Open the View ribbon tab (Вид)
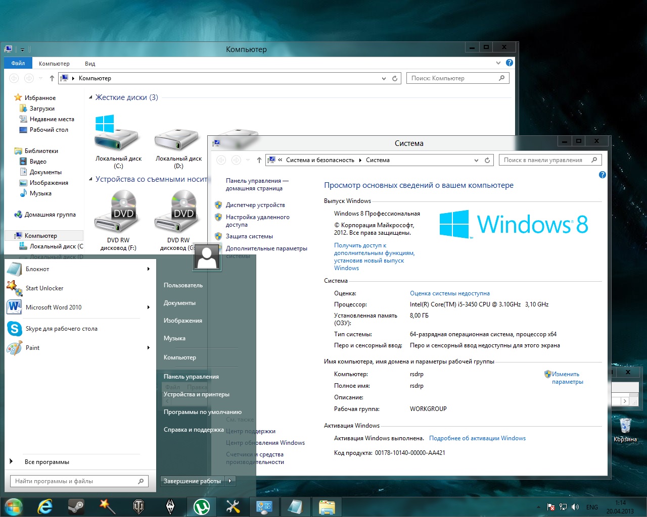647x517 pixels. pyautogui.click(x=90, y=64)
